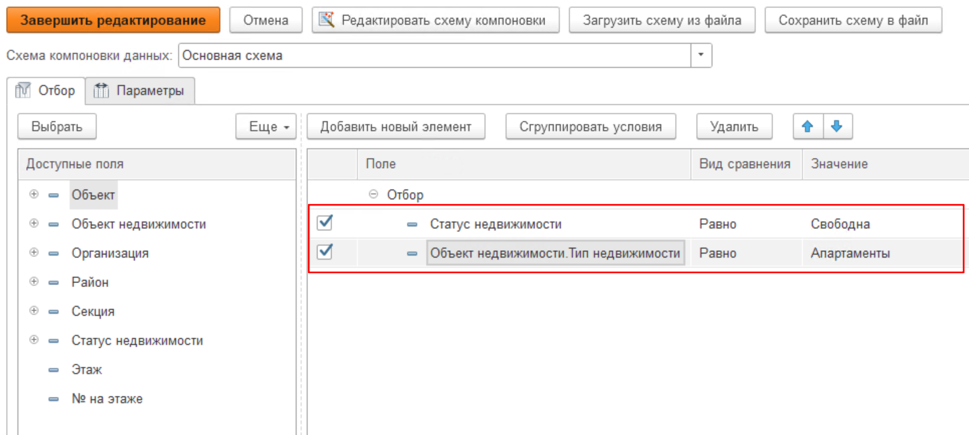Click the move down arrow icon
969x435 pixels.
837,126
